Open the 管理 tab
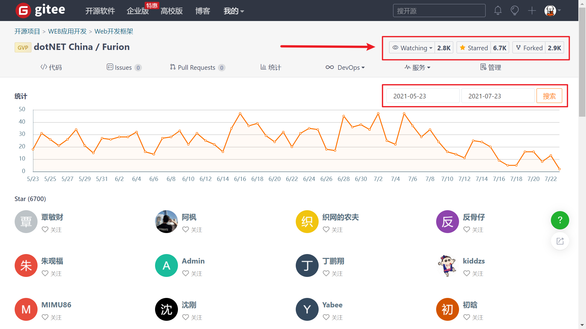586x329 pixels. coord(490,67)
